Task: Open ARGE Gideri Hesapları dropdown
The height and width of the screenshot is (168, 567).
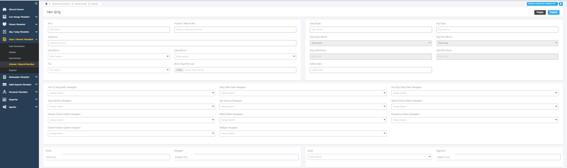Action: pyautogui.click(x=303, y=120)
